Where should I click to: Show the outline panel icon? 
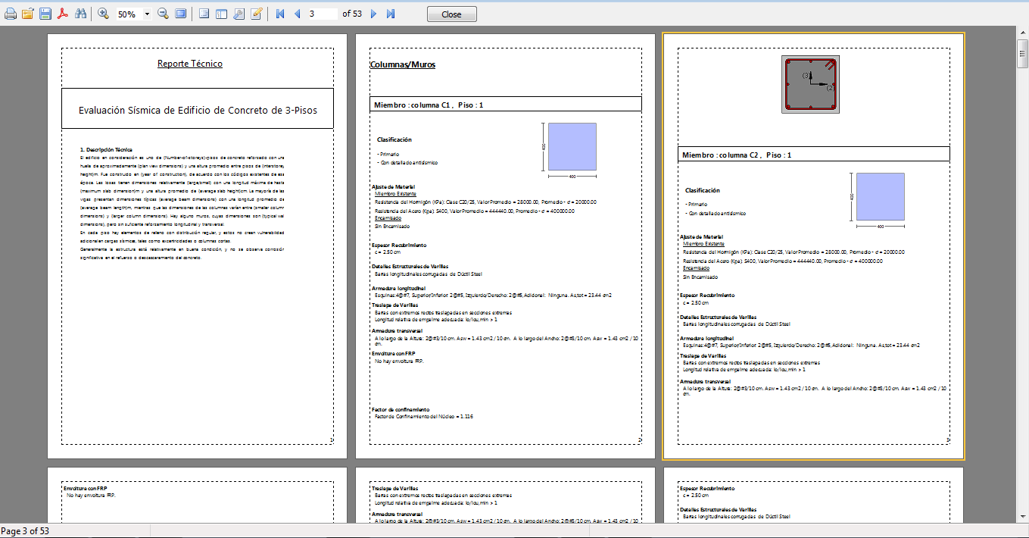204,14
